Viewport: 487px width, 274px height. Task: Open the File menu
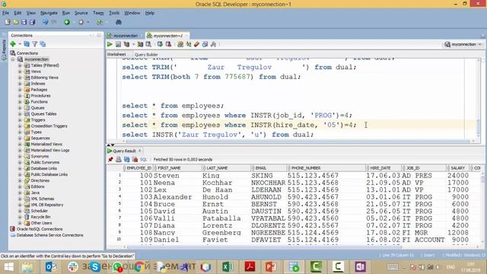5,13
